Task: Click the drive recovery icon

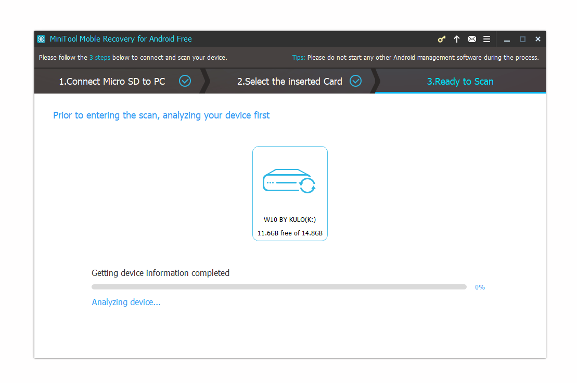Action: pyautogui.click(x=290, y=181)
